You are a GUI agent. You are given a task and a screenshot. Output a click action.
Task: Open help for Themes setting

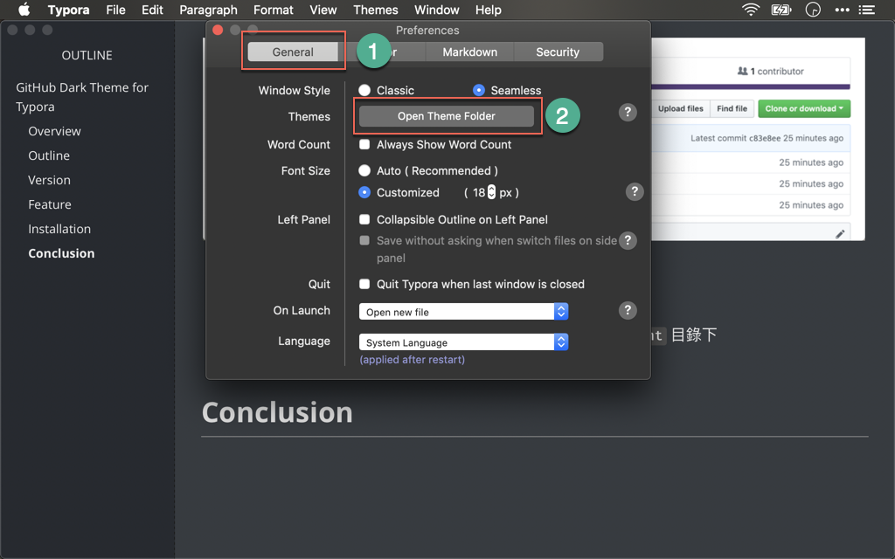pyautogui.click(x=628, y=113)
